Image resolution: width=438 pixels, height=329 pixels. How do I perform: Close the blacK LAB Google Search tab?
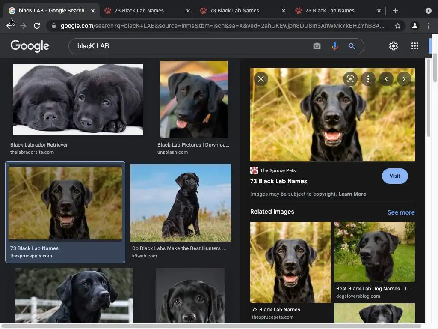click(93, 11)
